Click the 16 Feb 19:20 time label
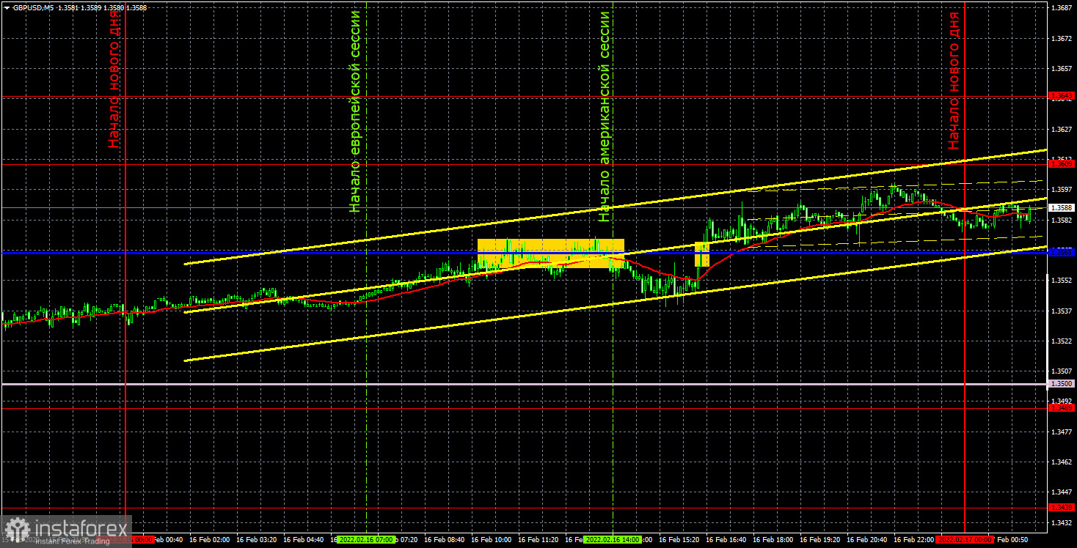 [x=819, y=539]
